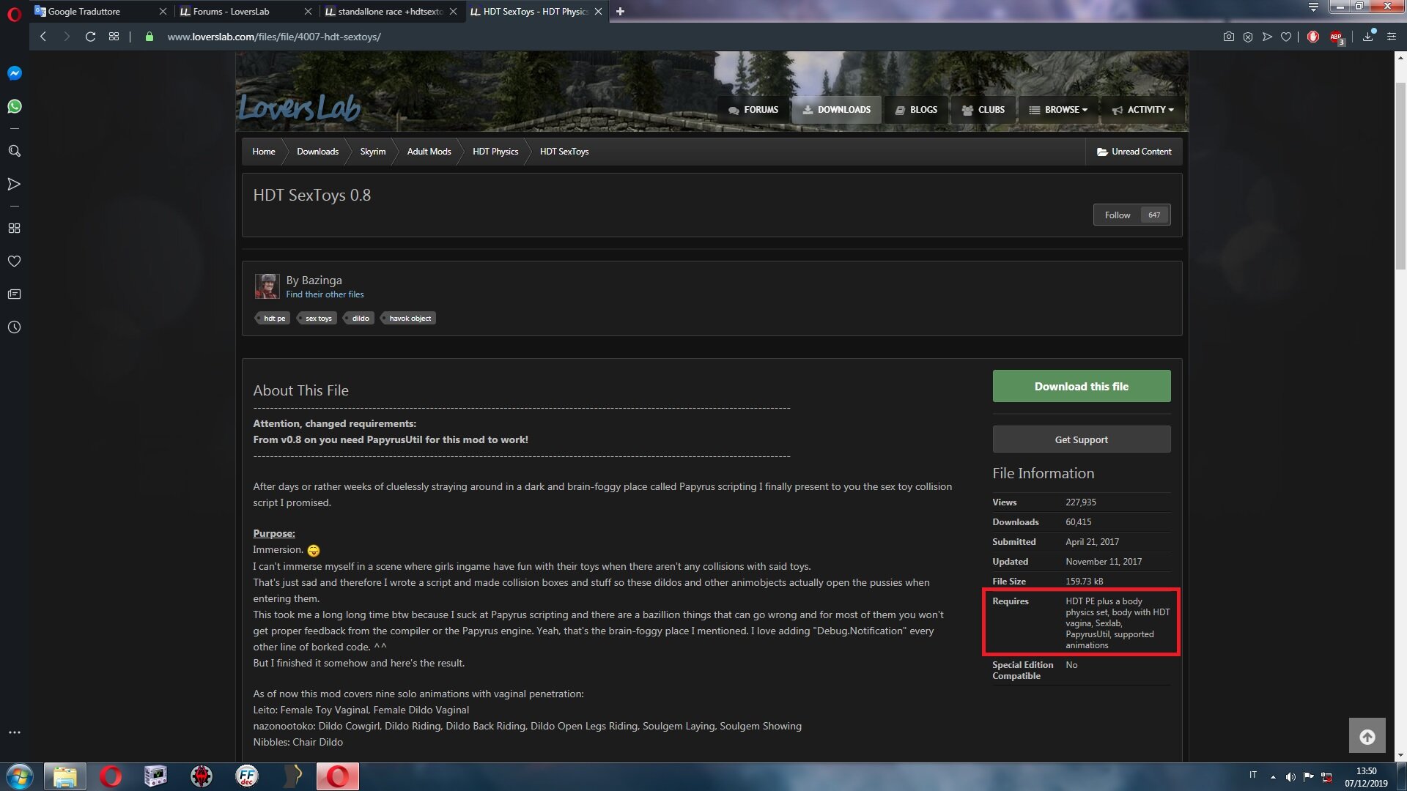Send page to My Flow from address bar
This screenshot has height=791, width=1407.
(x=1267, y=37)
